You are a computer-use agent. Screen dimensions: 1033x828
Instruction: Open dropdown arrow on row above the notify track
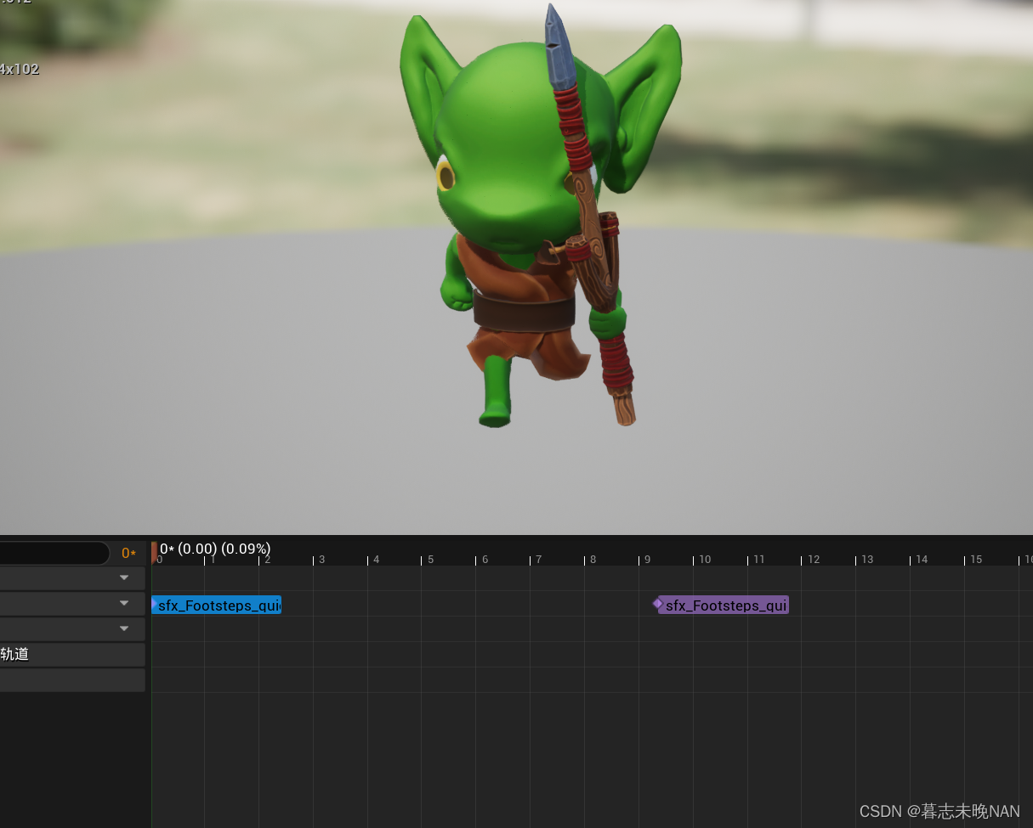[124, 577]
